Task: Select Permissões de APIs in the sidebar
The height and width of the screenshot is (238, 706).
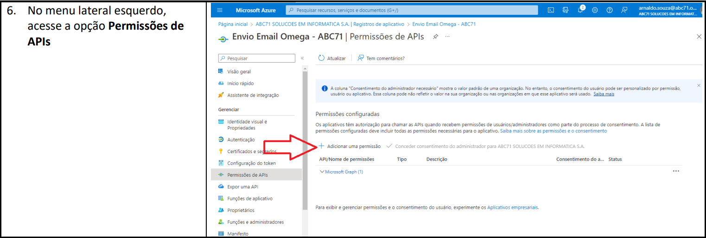Action: [x=256, y=175]
